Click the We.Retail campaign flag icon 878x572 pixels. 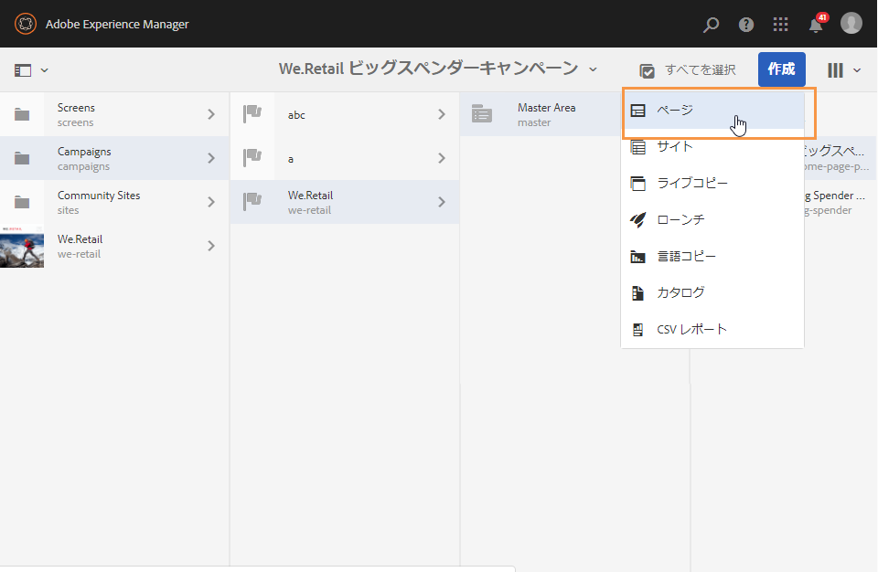[x=252, y=202]
